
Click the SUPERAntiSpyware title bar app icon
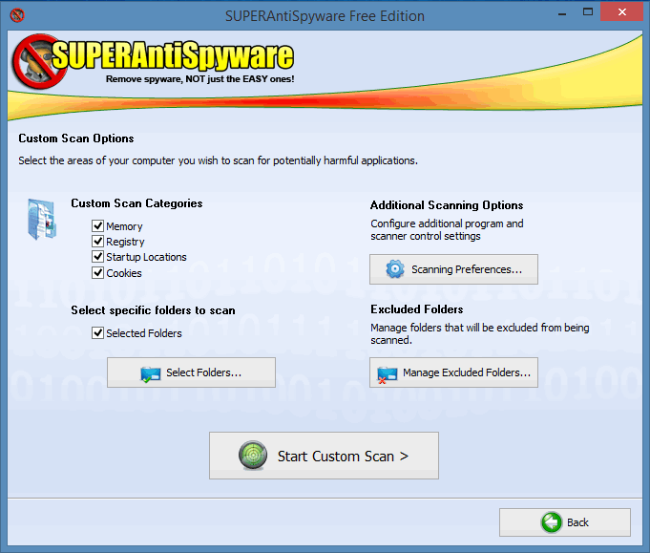pos(16,15)
